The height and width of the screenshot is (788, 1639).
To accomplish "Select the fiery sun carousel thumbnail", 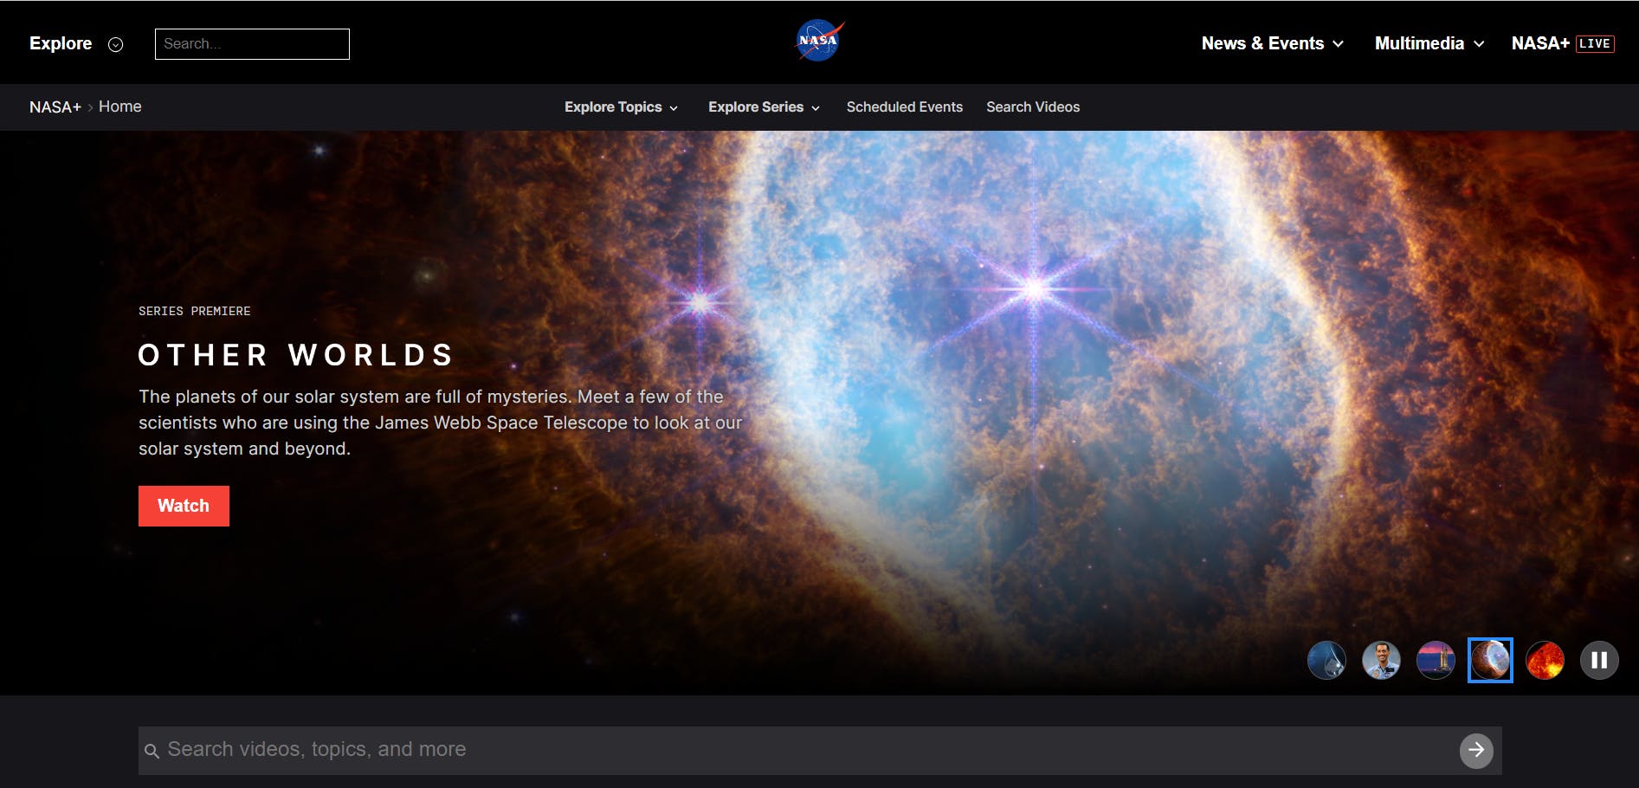I will 1545,660.
